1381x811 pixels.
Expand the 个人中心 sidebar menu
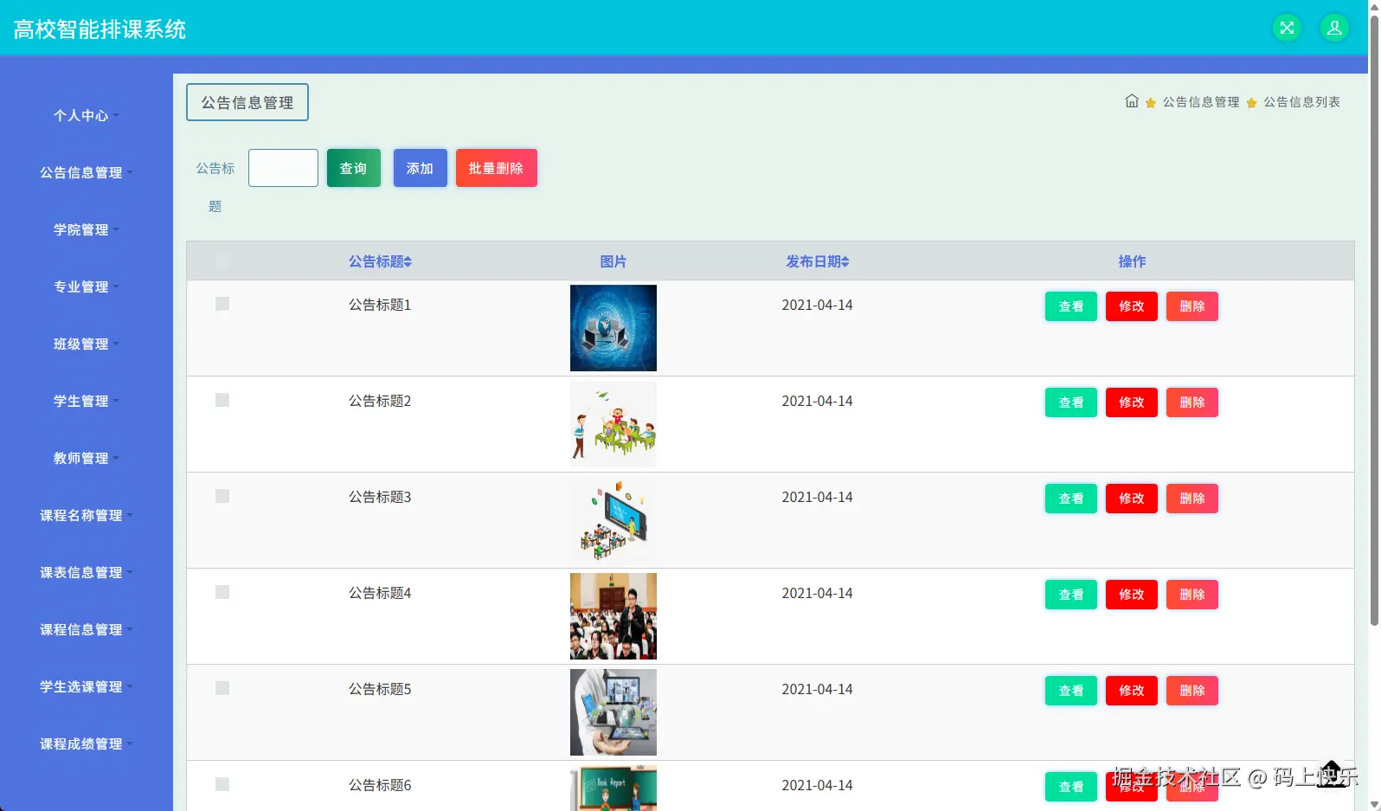pos(87,115)
